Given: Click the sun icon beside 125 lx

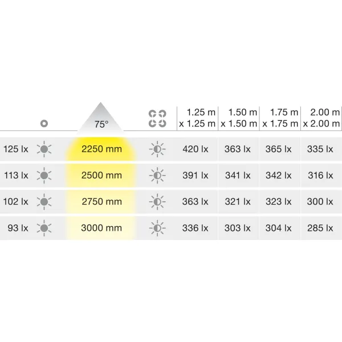Looking at the screenshot, I should pyautogui.click(x=44, y=149).
